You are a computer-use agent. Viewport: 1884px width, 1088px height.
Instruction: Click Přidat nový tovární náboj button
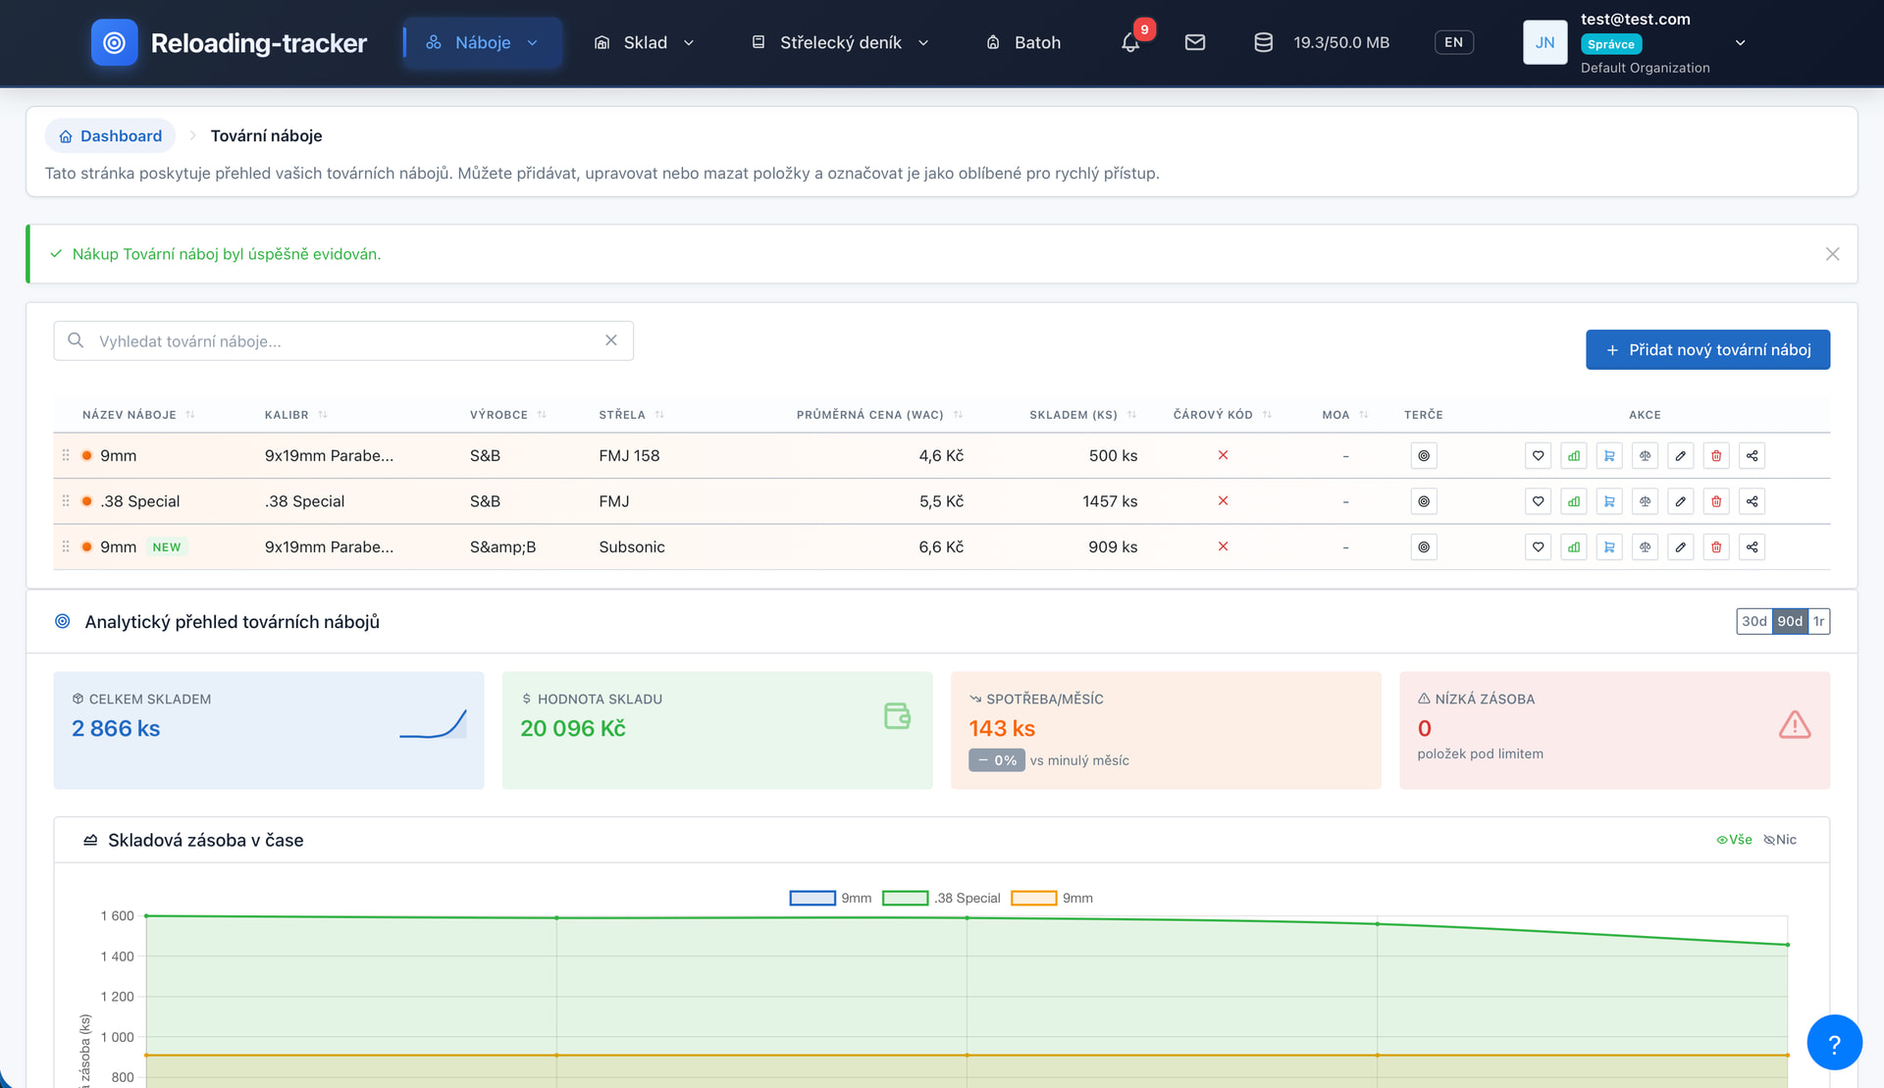pos(1707,350)
